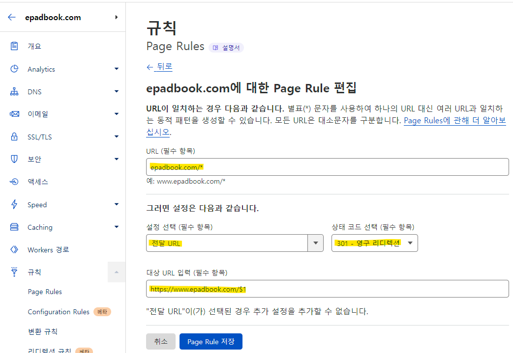Collapse the 규칙 sidebar section
Screen dimensions: 513x353
tap(117, 272)
